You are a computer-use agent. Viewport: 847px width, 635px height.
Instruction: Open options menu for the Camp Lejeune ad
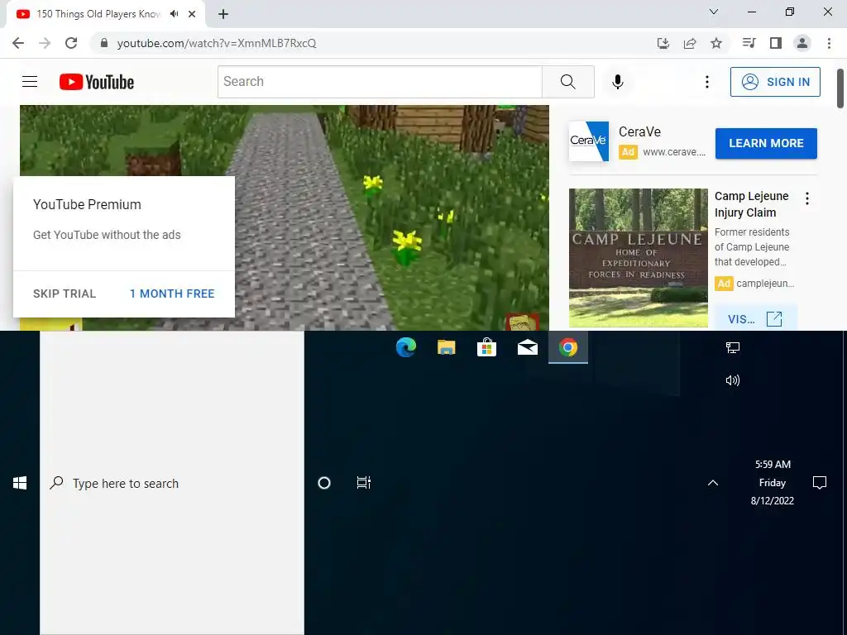click(807, 198)
